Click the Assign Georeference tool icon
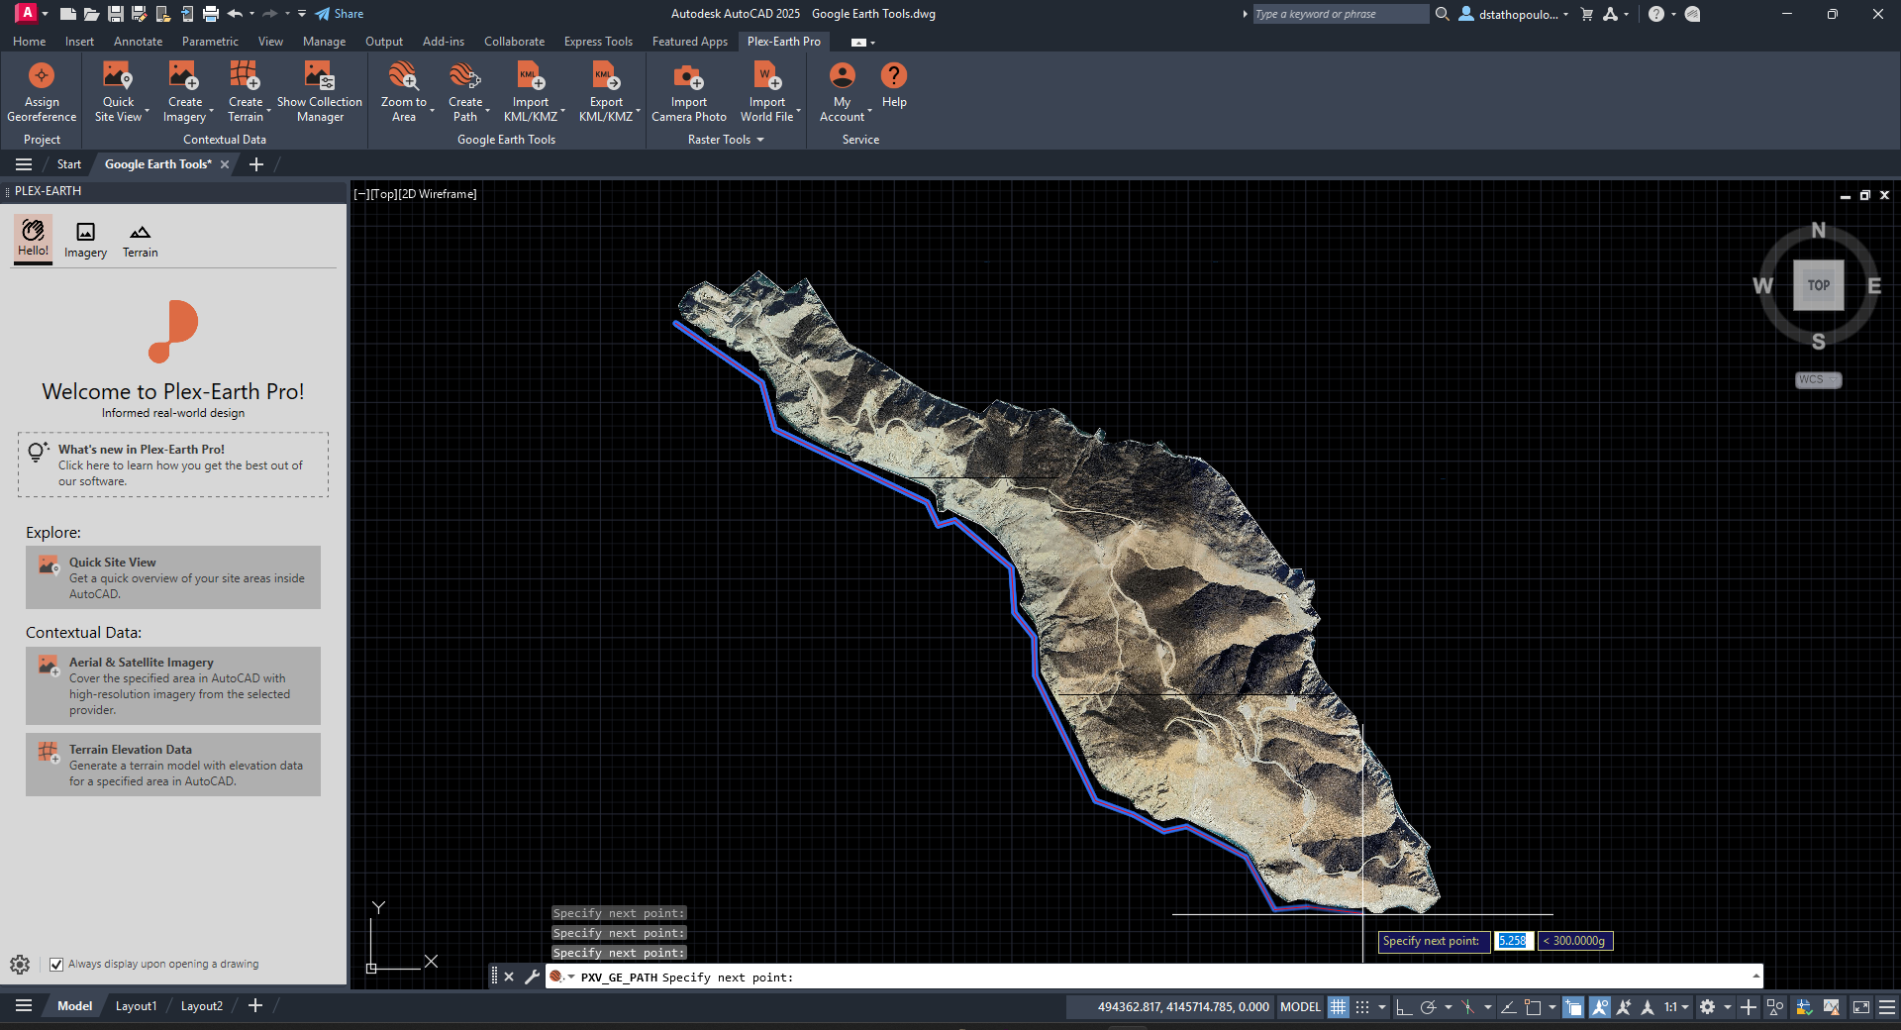Screen dimensions: 1901x1030 [42, 76]
